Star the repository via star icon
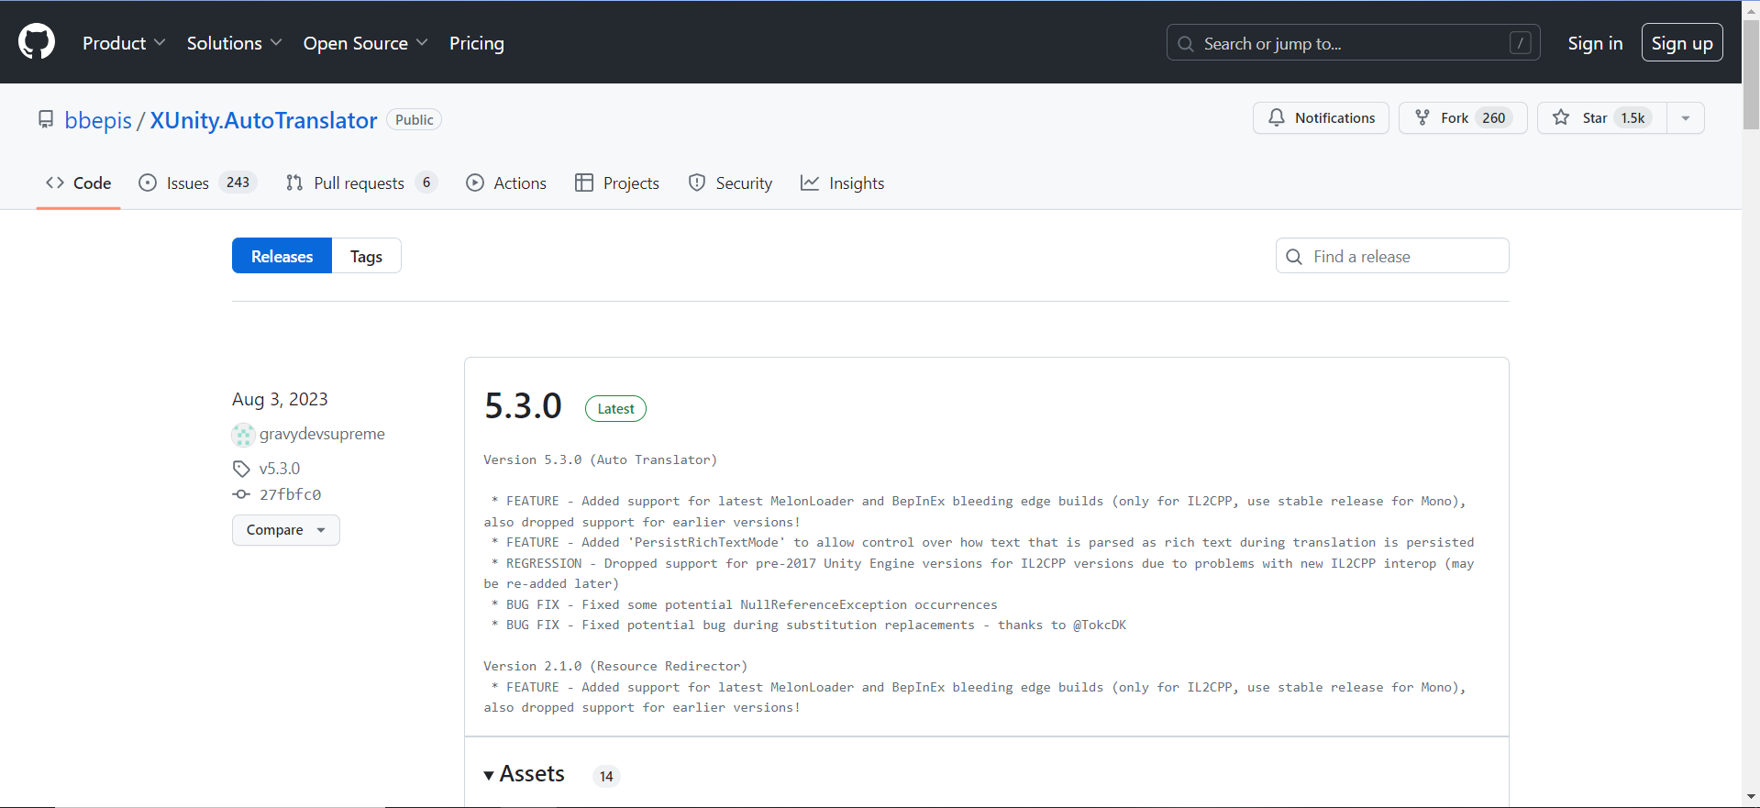This screenshot has width=1760, height=808. click(x=1561, y=117)
